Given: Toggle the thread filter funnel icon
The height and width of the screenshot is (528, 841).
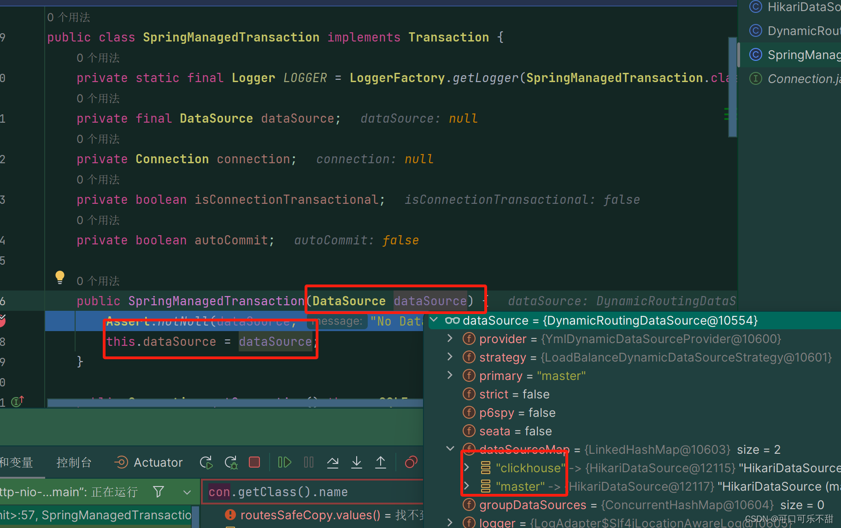Looking at the screenshot, I should tap(159, 492).
